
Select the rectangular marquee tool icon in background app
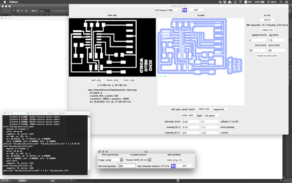point(5,11)
